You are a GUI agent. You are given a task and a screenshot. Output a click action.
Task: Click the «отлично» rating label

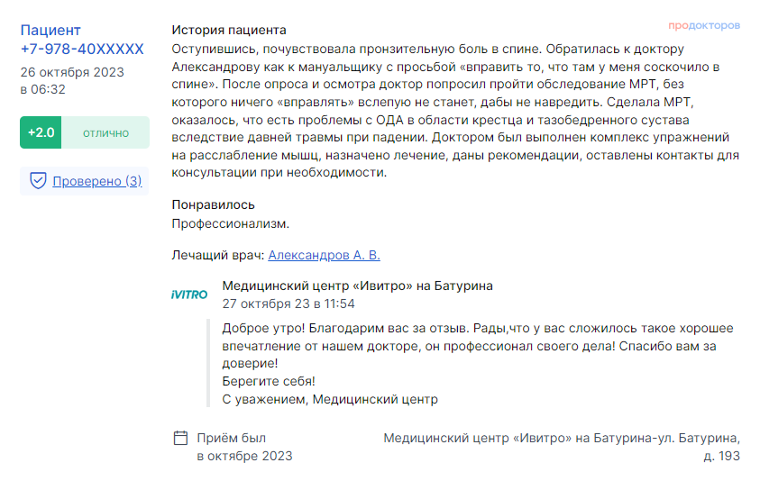click(106, 132)
